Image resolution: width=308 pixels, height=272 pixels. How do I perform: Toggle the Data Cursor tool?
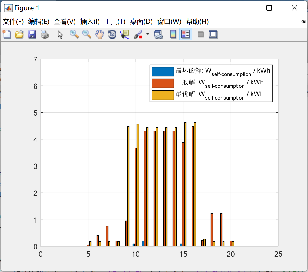[125, 34]
